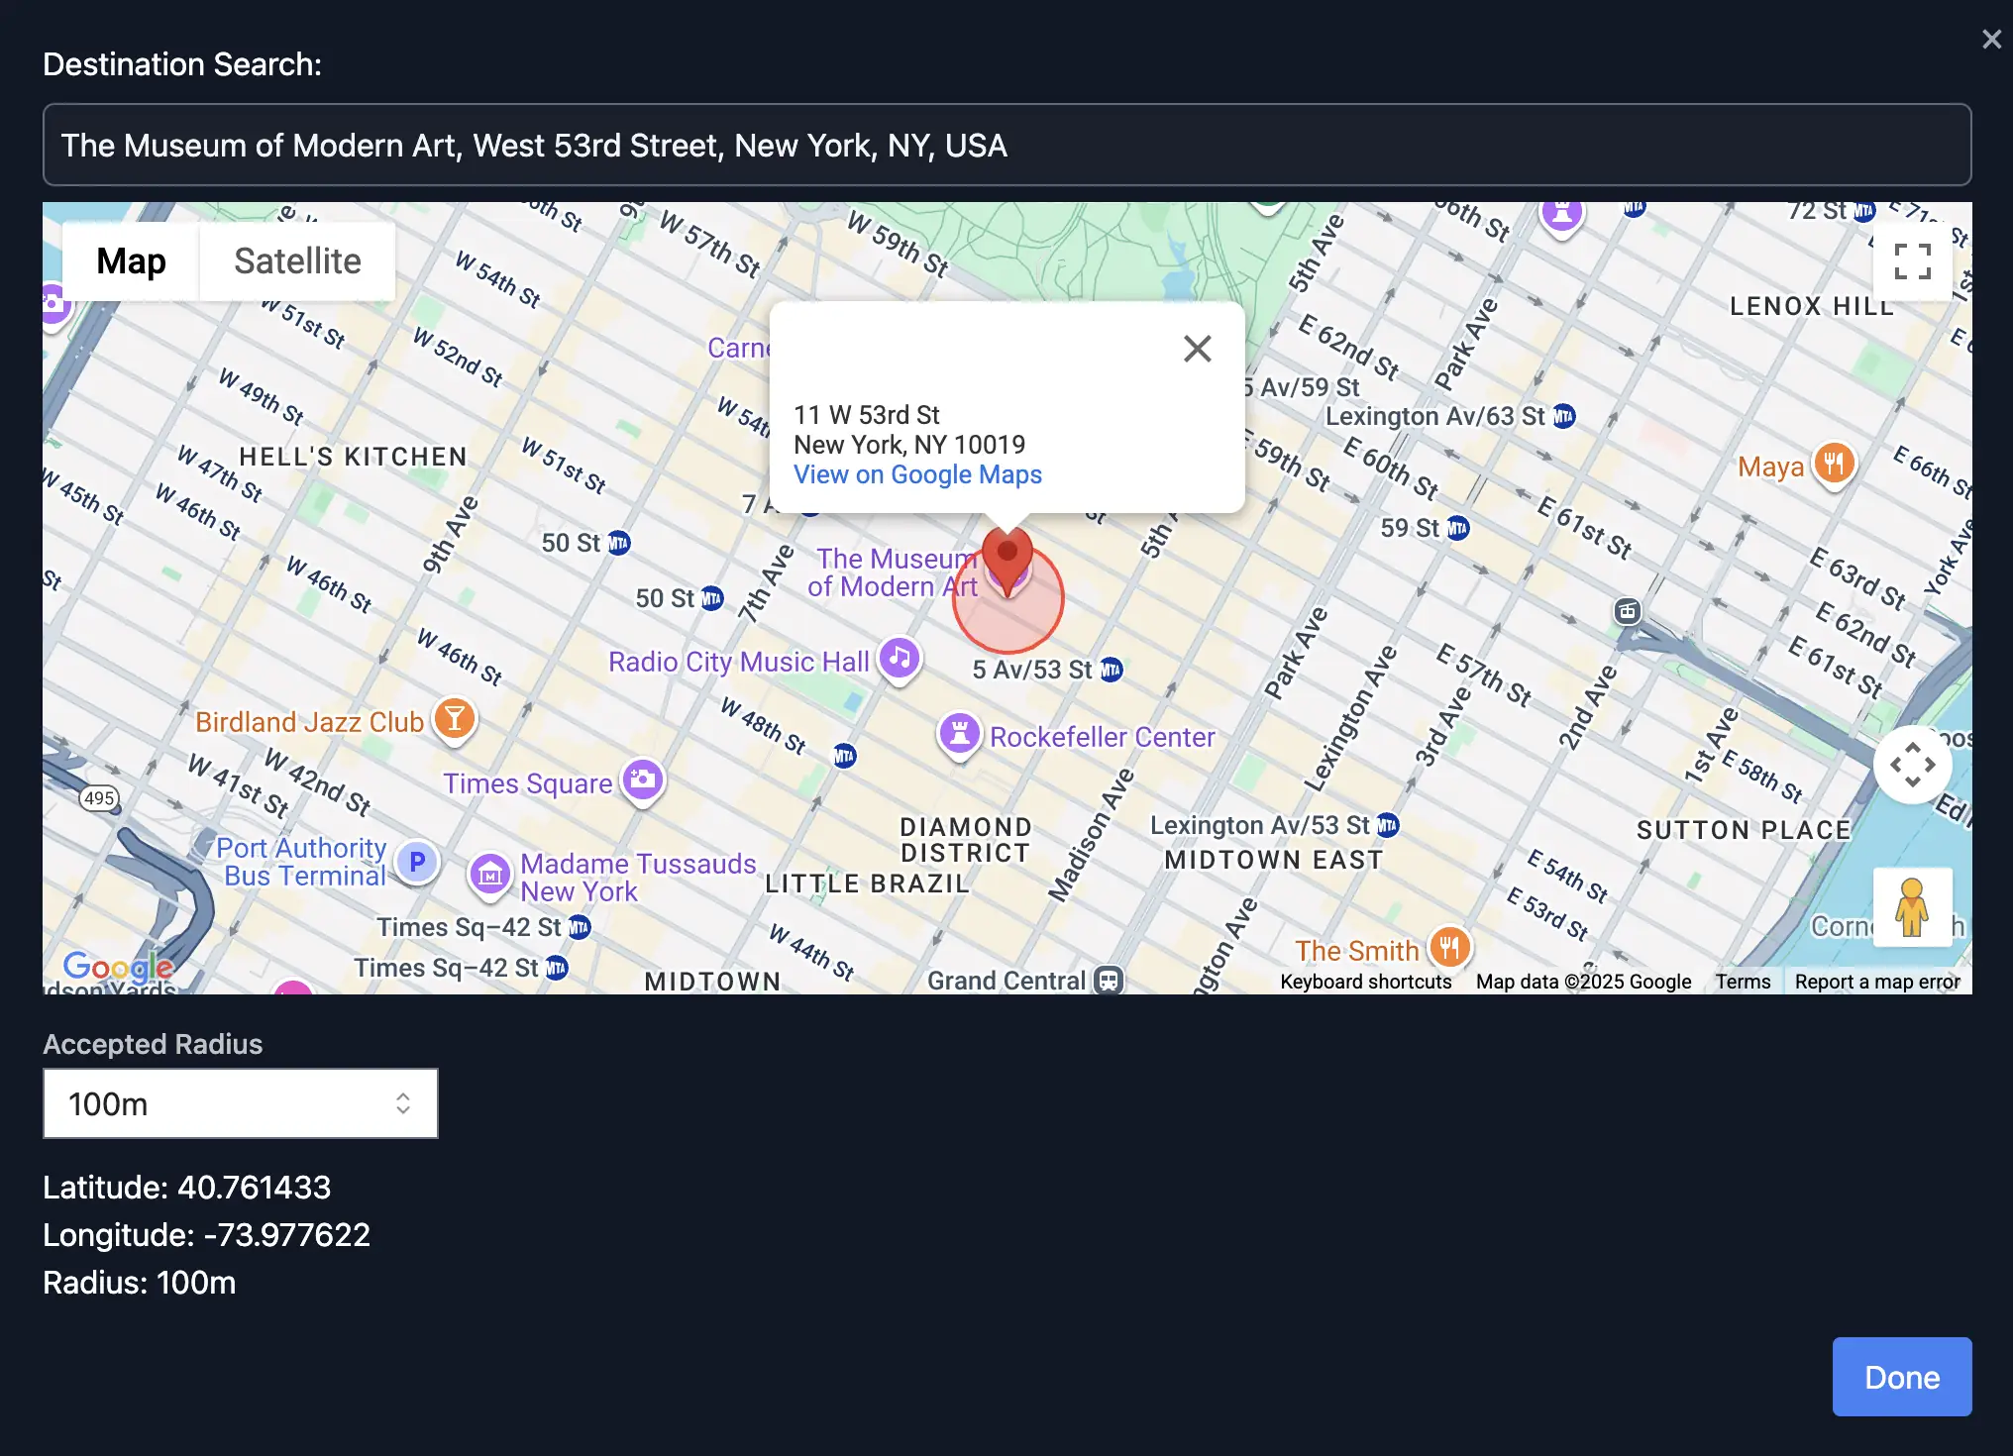Click the lower Times Sq–42 St label

click(447, 968)
